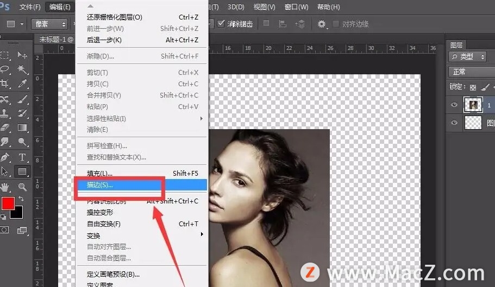The image size is (495, 287).
Task: Open the 窗口(W) menu
Action: coord(296,7)
